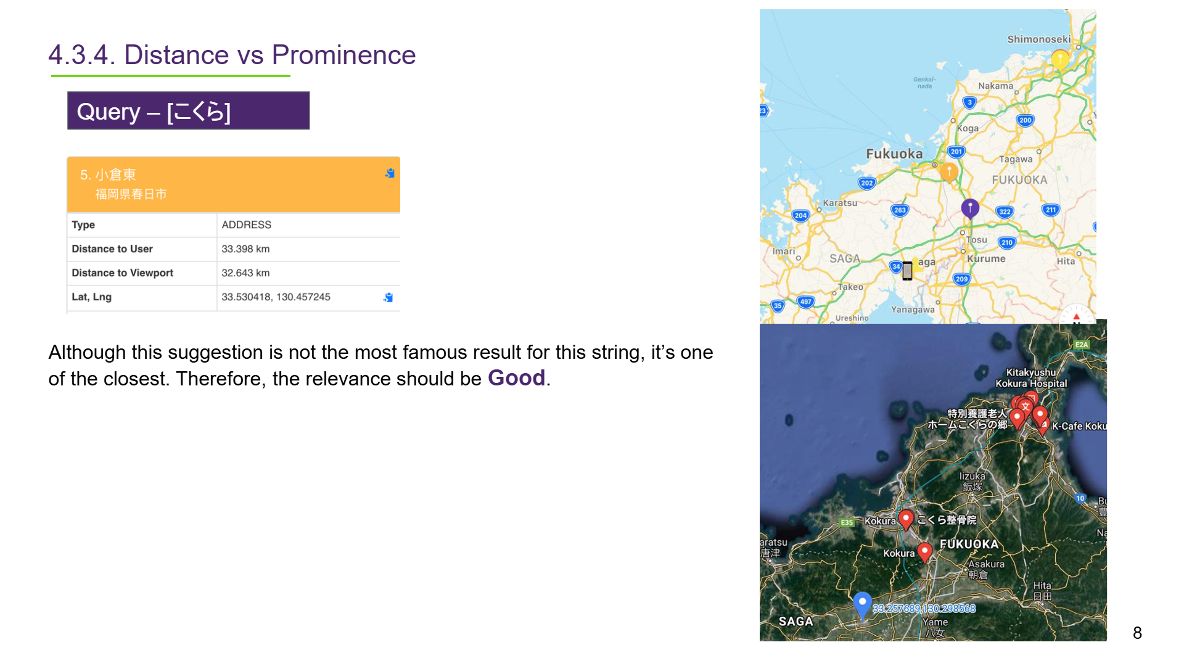Screen dimensions: 1184x666
Task: Open the 小倉東 result header
Action: coord(234,184)
